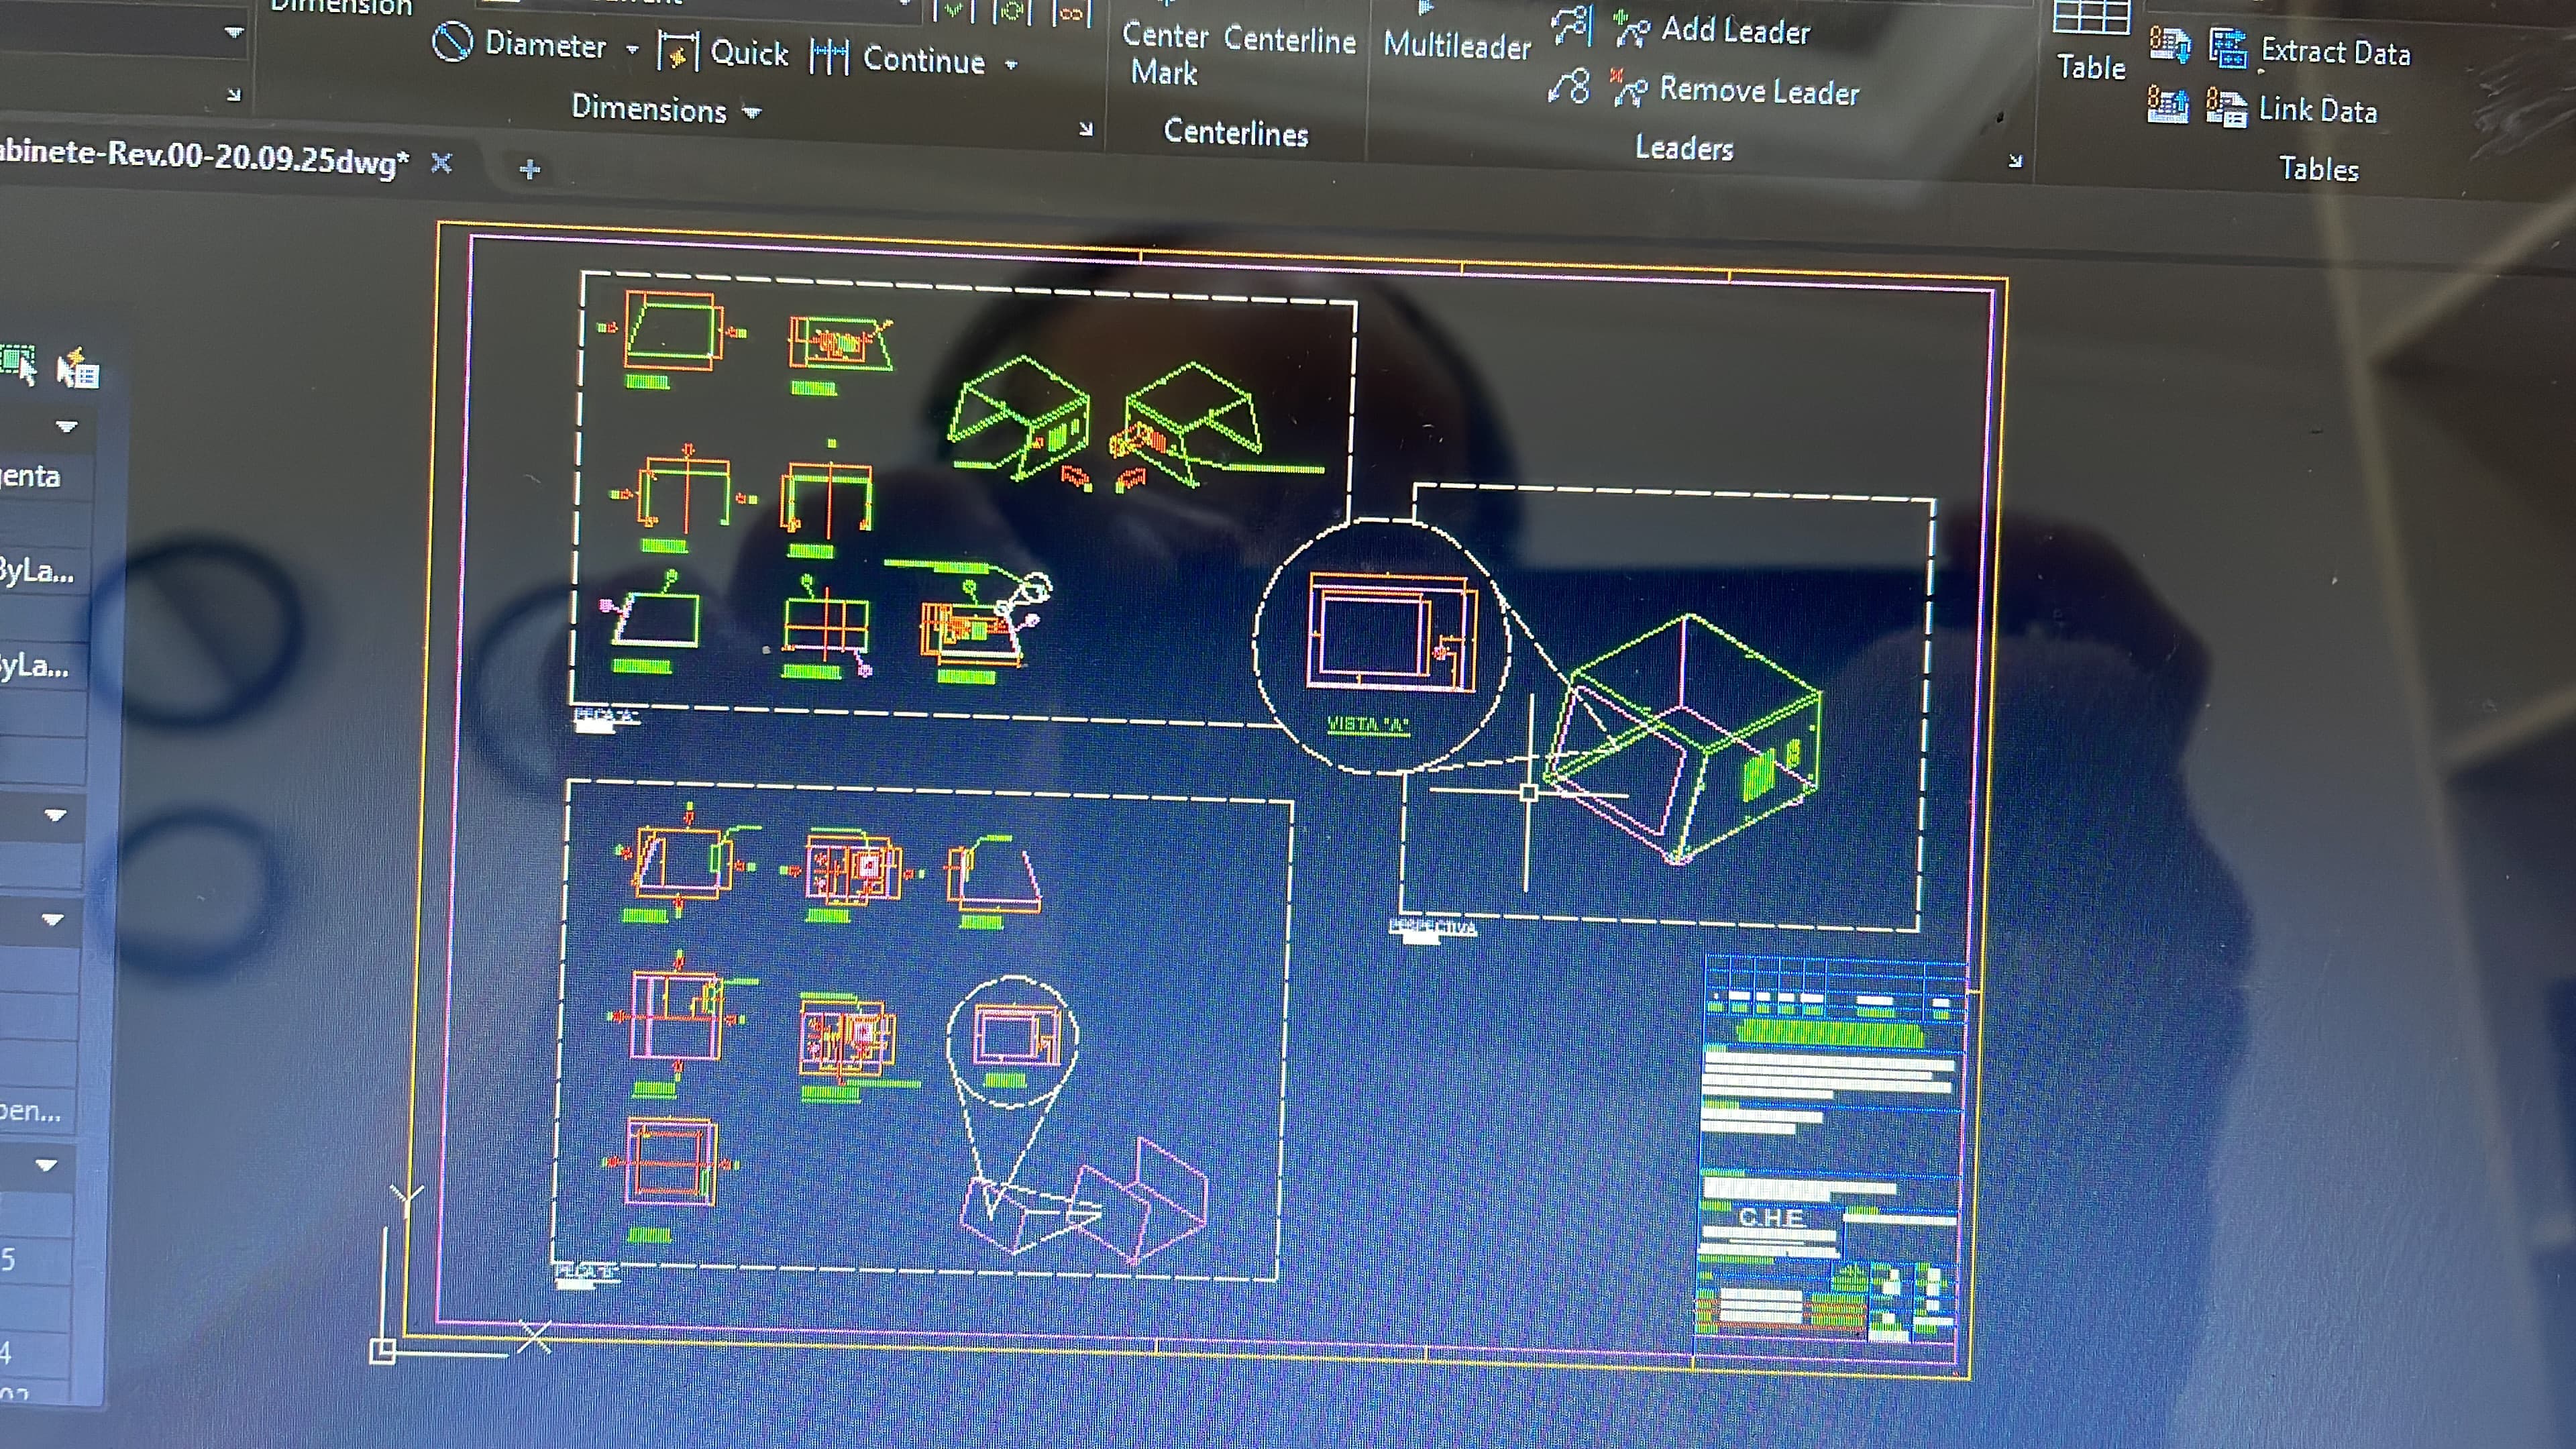Click the Extract Data icon
The image size is (2576, 1449).
pos(2228,48)
